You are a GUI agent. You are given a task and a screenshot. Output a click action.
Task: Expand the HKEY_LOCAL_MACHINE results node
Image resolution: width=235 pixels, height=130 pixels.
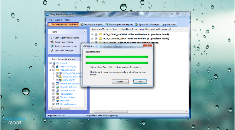92,35
